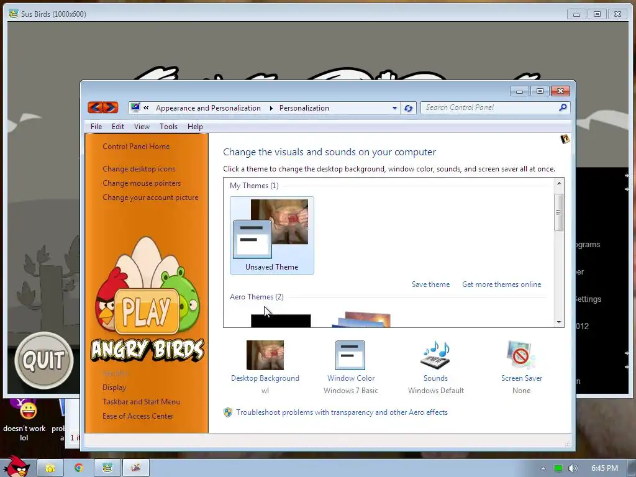
Task: Click the Personalization breadcrumb
Action: [x=304, y=108]
